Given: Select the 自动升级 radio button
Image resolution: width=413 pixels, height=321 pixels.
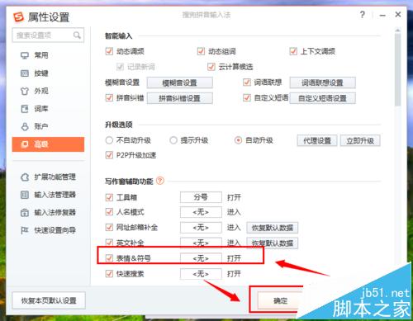Looking at the screenshot, I should tap(238, 140).
